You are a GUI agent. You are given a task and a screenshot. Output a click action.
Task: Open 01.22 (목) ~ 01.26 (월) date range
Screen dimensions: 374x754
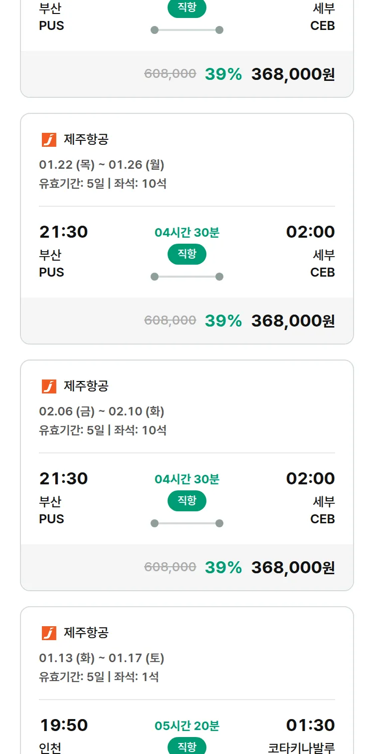[x=102, y=164]
